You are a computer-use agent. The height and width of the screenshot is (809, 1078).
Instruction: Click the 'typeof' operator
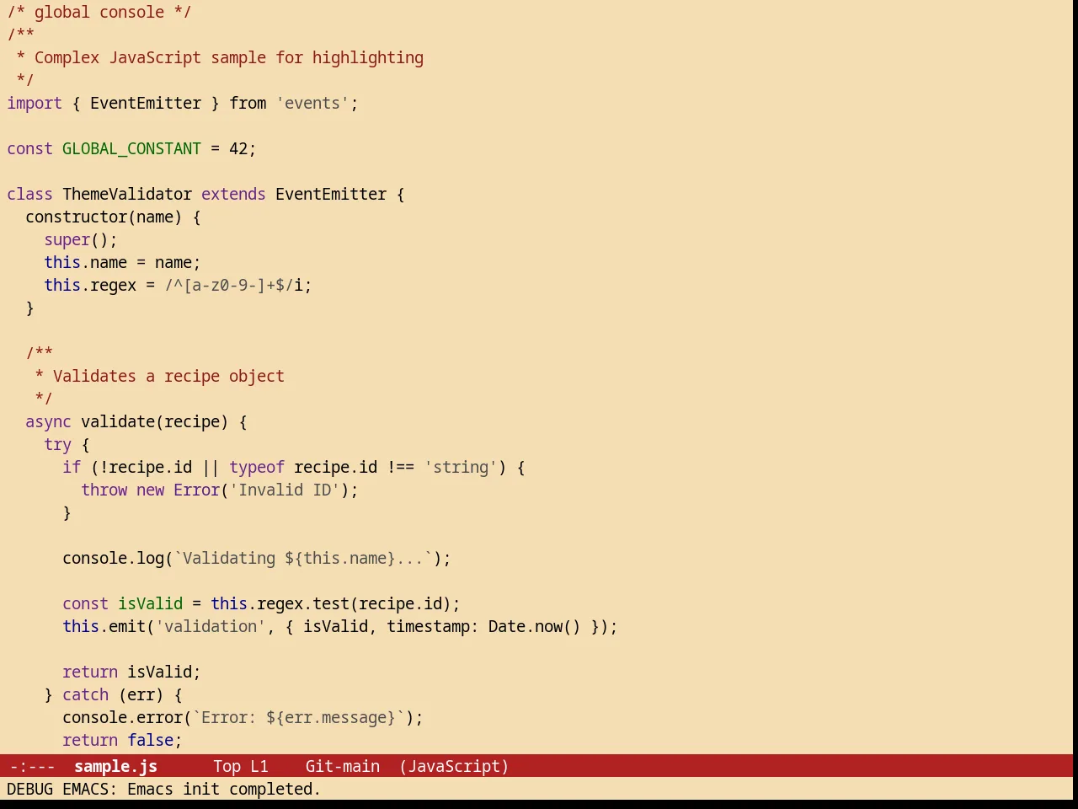pos(257,467)
